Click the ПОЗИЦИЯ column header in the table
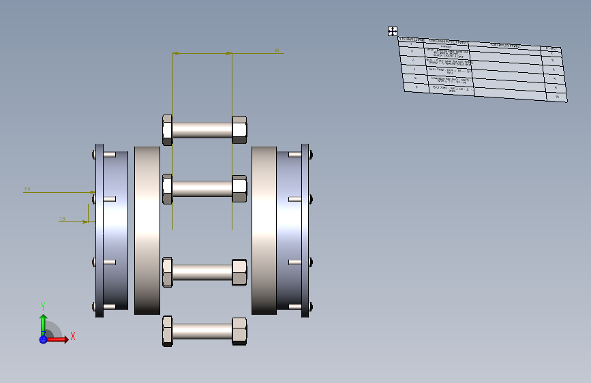Screen dimensions: 591x383 (x=411, y=40)
